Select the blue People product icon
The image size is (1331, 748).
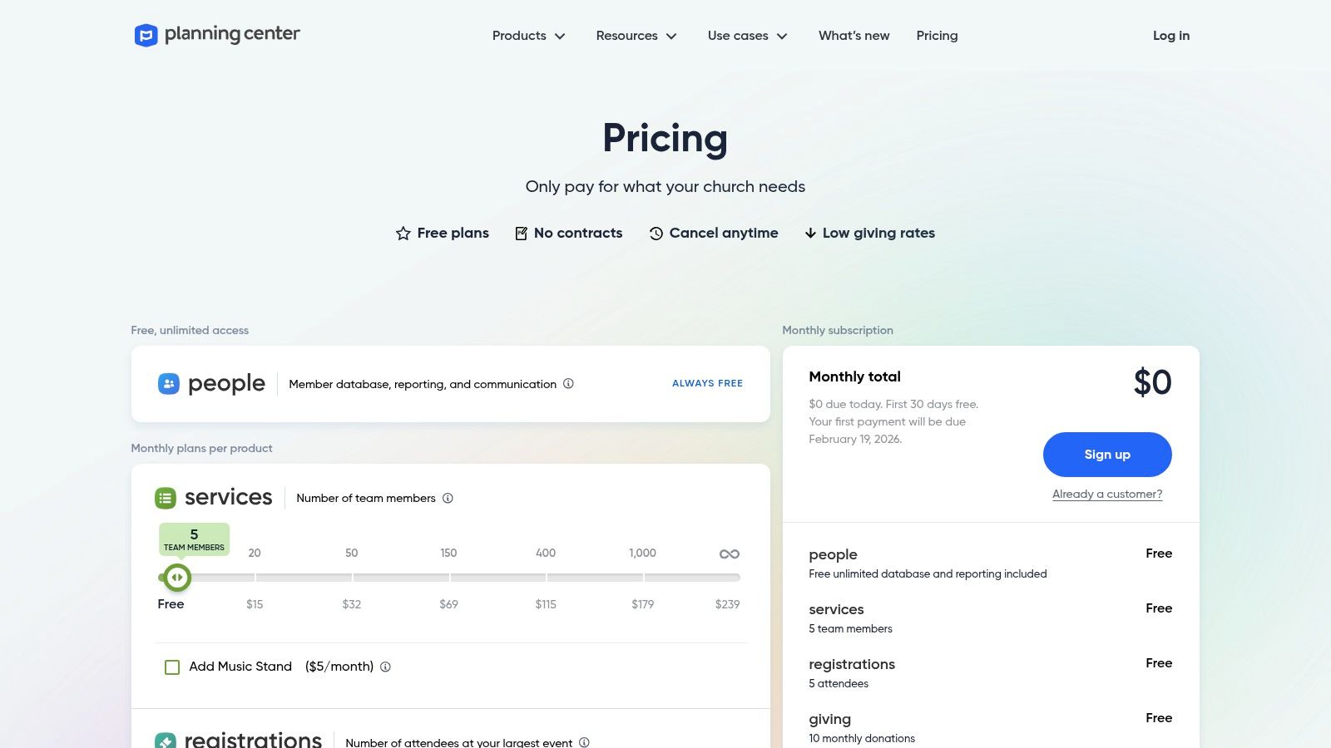coord(168,383)
